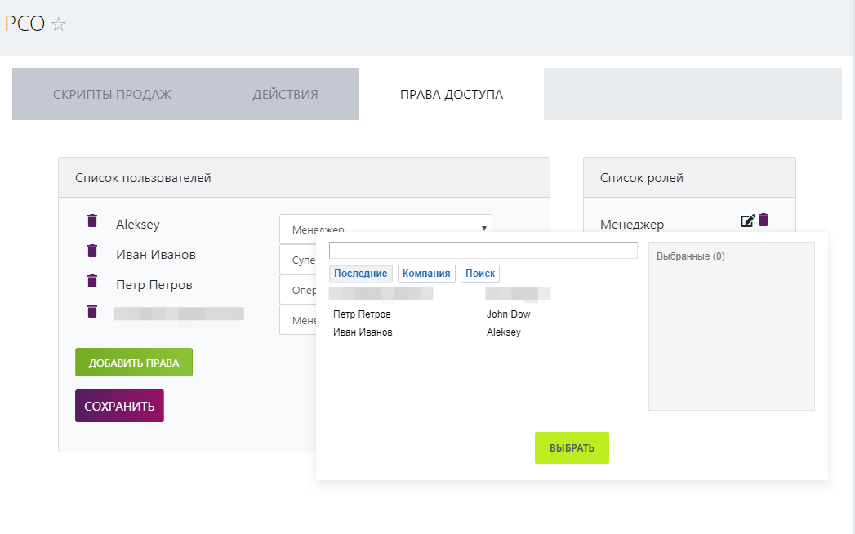Mark РСО page as favorite star

(x=58, y=24)
